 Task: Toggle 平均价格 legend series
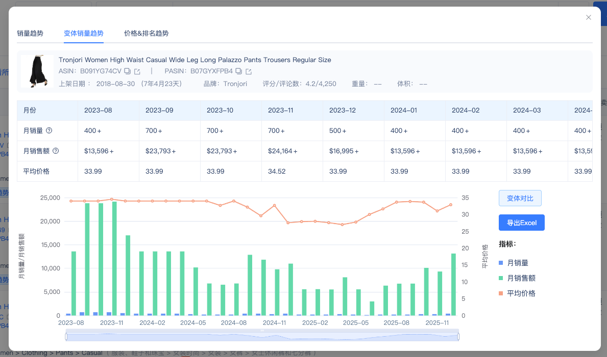point(517,293)
